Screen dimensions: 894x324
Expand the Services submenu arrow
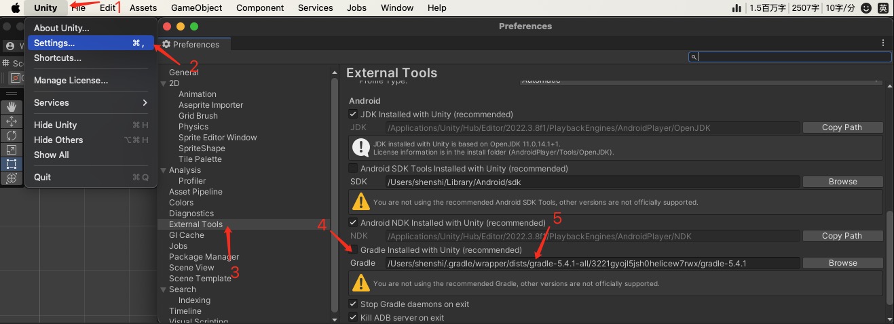tap(145, 102)
